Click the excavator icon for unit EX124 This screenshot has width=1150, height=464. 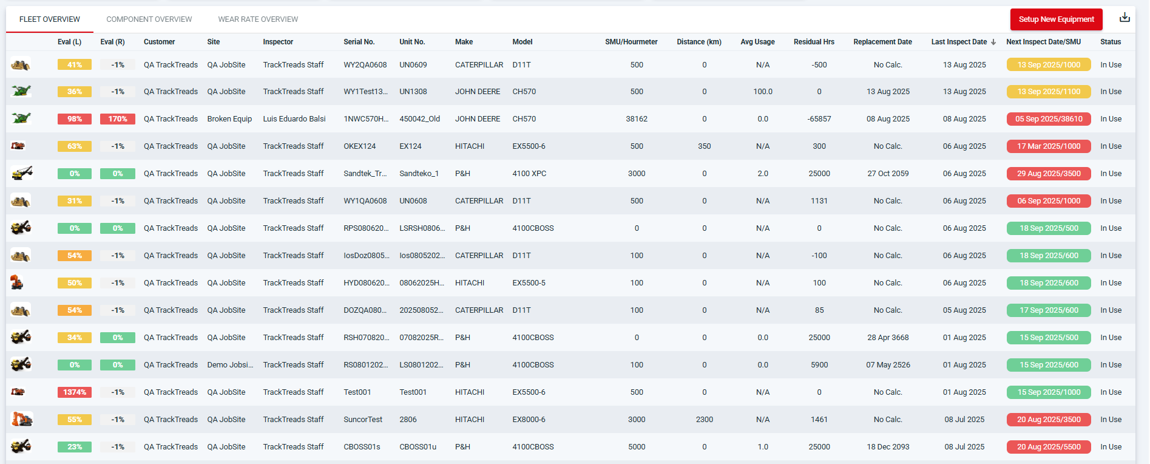[18, 146]
